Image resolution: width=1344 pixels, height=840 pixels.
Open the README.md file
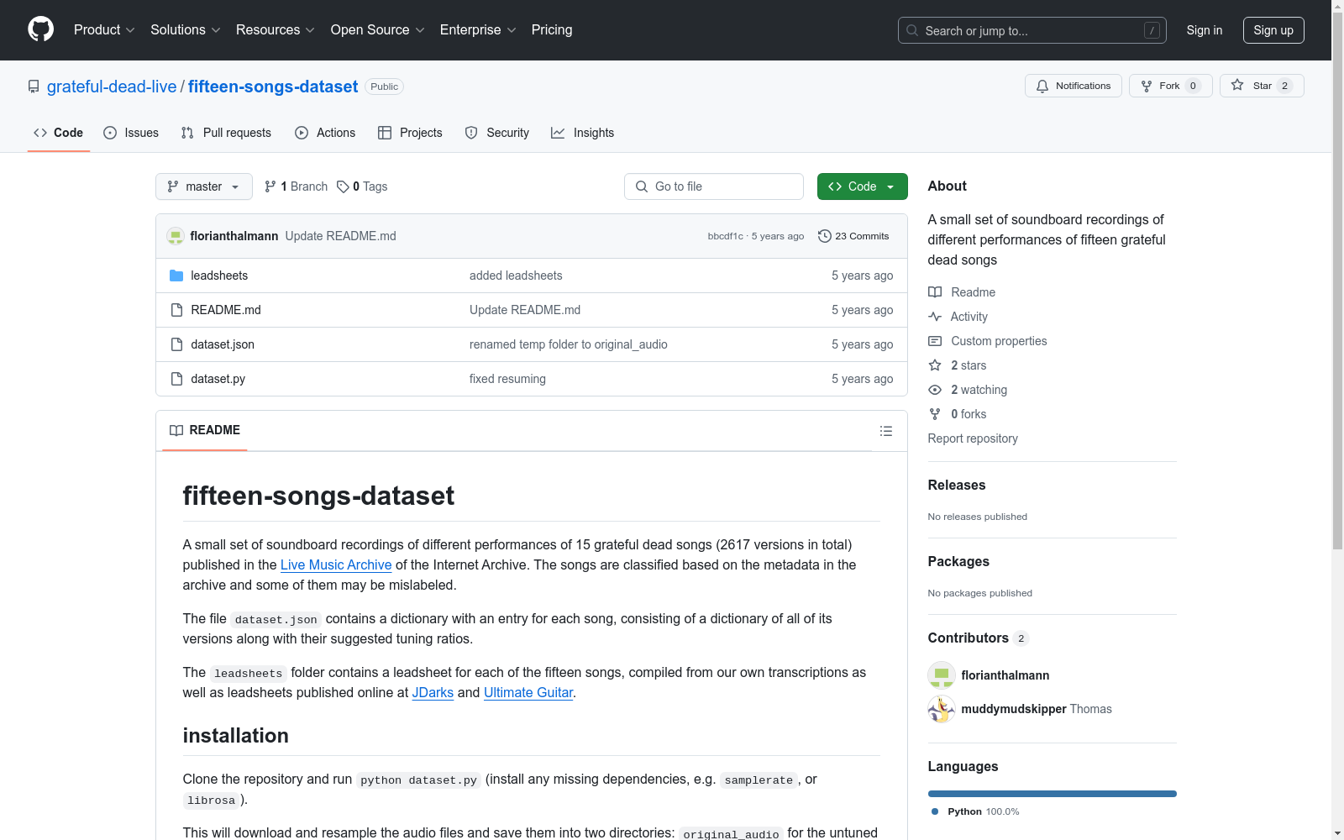(x=226, y=310)
